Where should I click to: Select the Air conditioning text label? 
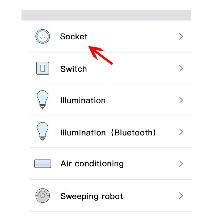pos(92,163)
